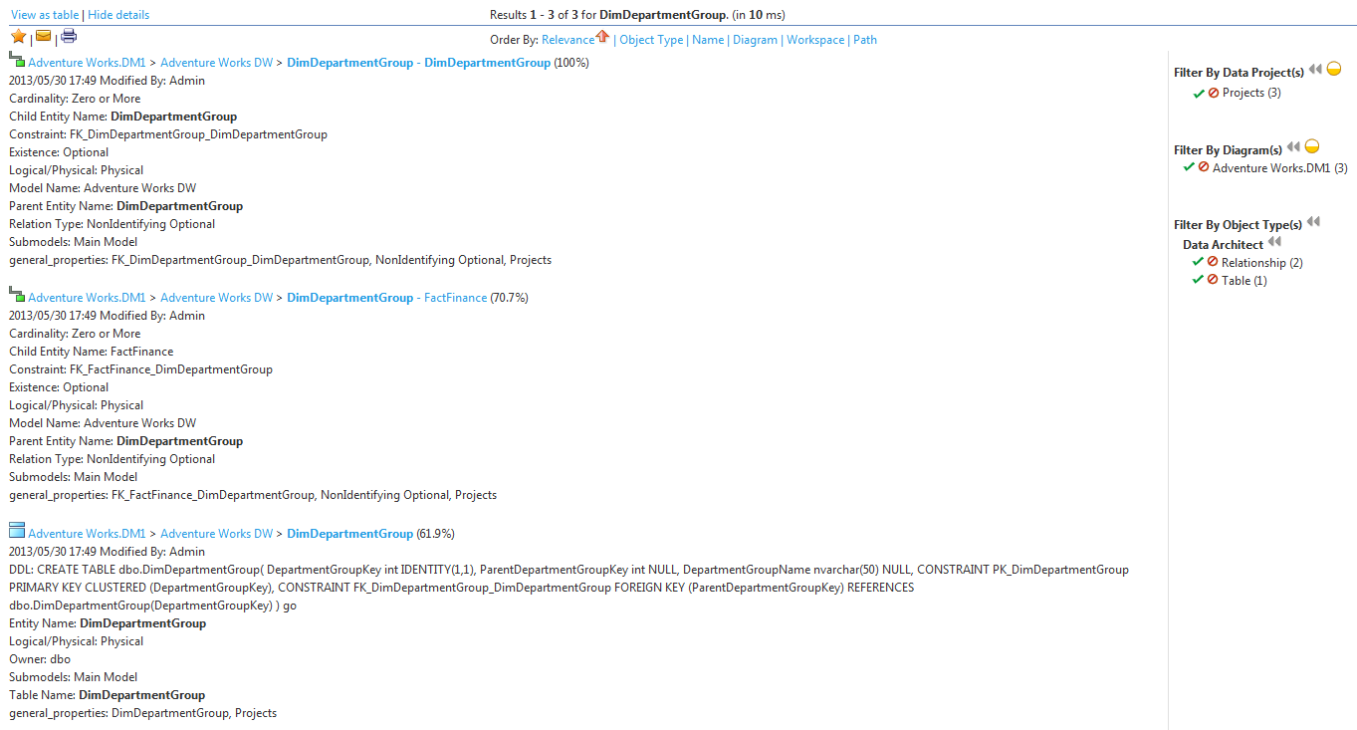This screenshot has height=730, width=1357.
Task: Open Adventure Works.DM1 link in 61.9% result
Action: click(87, 534)
